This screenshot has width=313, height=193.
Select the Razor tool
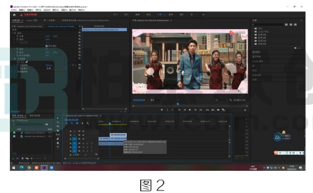tap(58, 130)
